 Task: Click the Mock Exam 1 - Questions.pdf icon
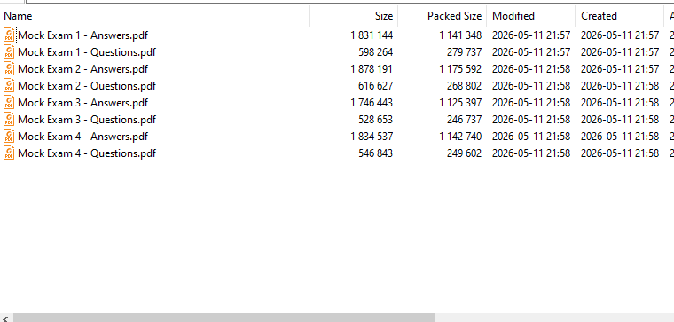pos(9,52)
